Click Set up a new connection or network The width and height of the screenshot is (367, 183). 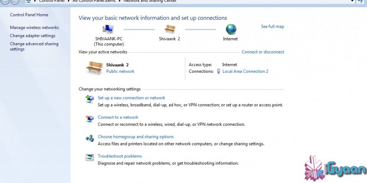click(x=132, y=98)
